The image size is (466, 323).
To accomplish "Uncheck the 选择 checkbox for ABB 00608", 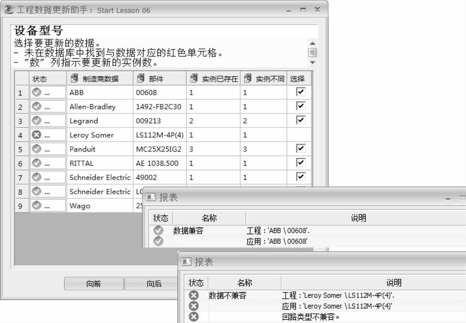I will (x=301, y=92).
